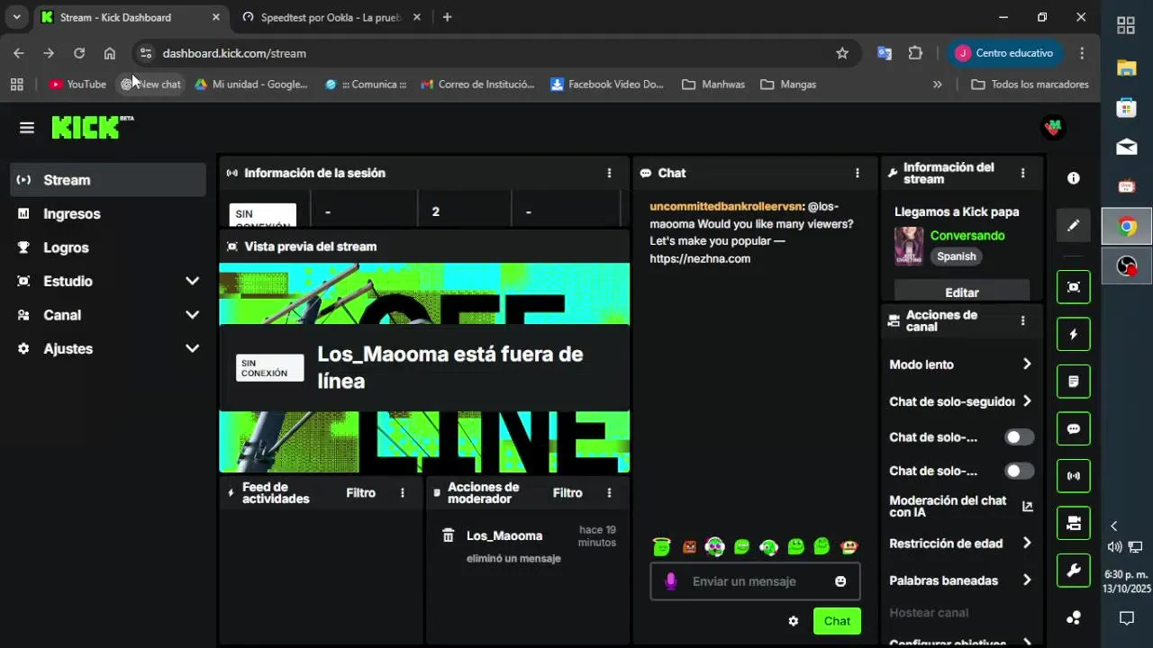Click the Google Translate icon
The width and height of the screenshot is (1153, 648).
tap(885, 53)
